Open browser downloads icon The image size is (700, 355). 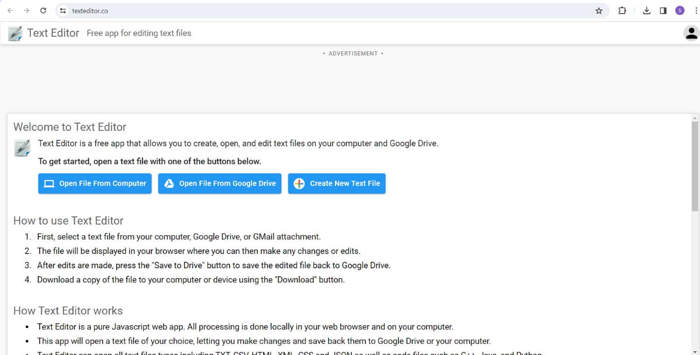click(647, 11)
